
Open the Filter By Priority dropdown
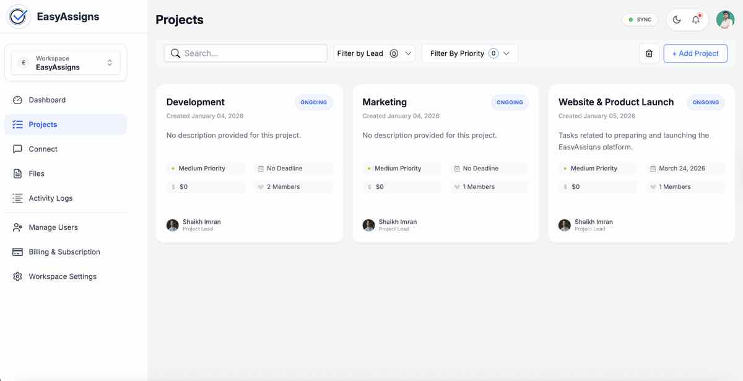coord(508,53)
